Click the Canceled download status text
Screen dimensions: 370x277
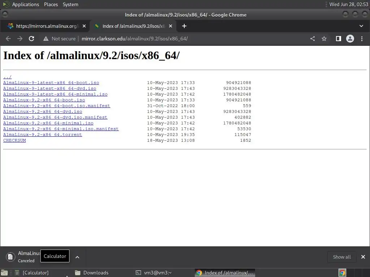pyautogui.click(x=26, y=261)
